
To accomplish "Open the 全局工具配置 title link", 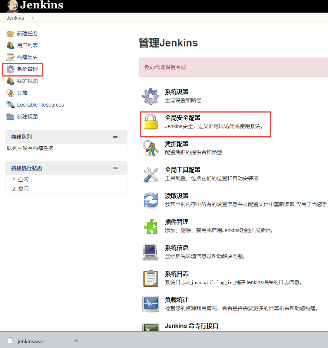I will point(183,170).
